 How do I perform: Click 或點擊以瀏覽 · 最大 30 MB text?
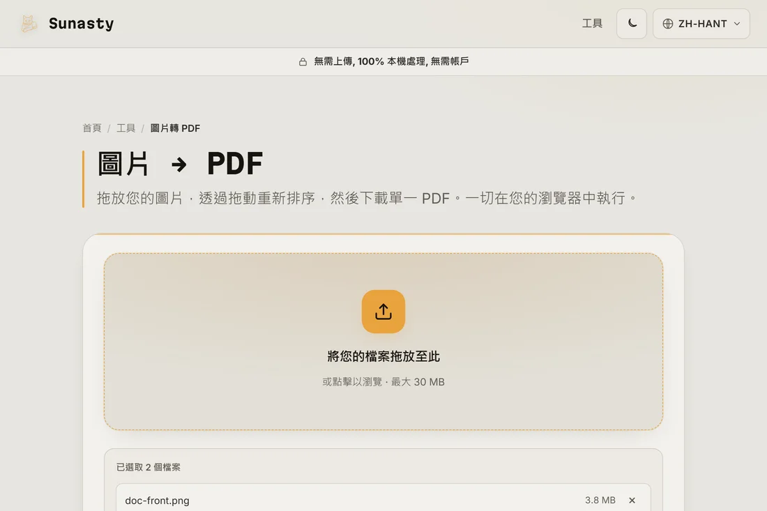pos(383,382)
